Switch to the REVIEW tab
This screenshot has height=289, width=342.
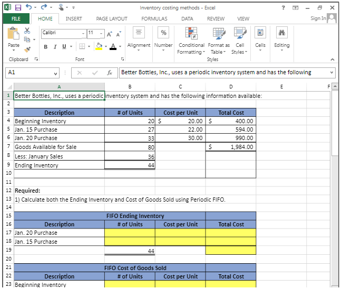216,19
